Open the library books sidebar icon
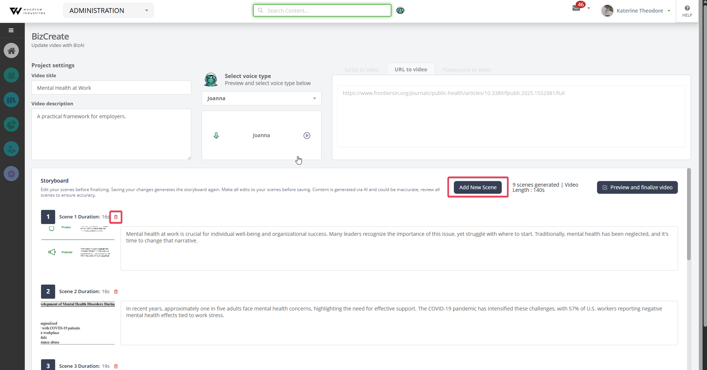The width and height of the screenshot is (707, 370). (11, 100)
